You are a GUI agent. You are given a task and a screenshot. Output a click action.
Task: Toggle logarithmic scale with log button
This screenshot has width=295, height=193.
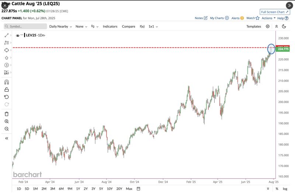pyautogui.click(x=285, y=189)
